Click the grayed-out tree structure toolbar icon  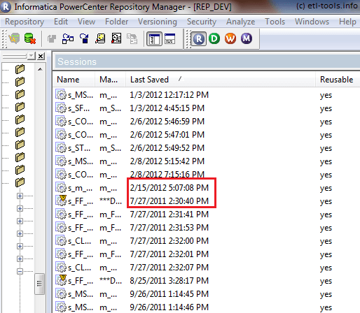click(x=132, y=38)
